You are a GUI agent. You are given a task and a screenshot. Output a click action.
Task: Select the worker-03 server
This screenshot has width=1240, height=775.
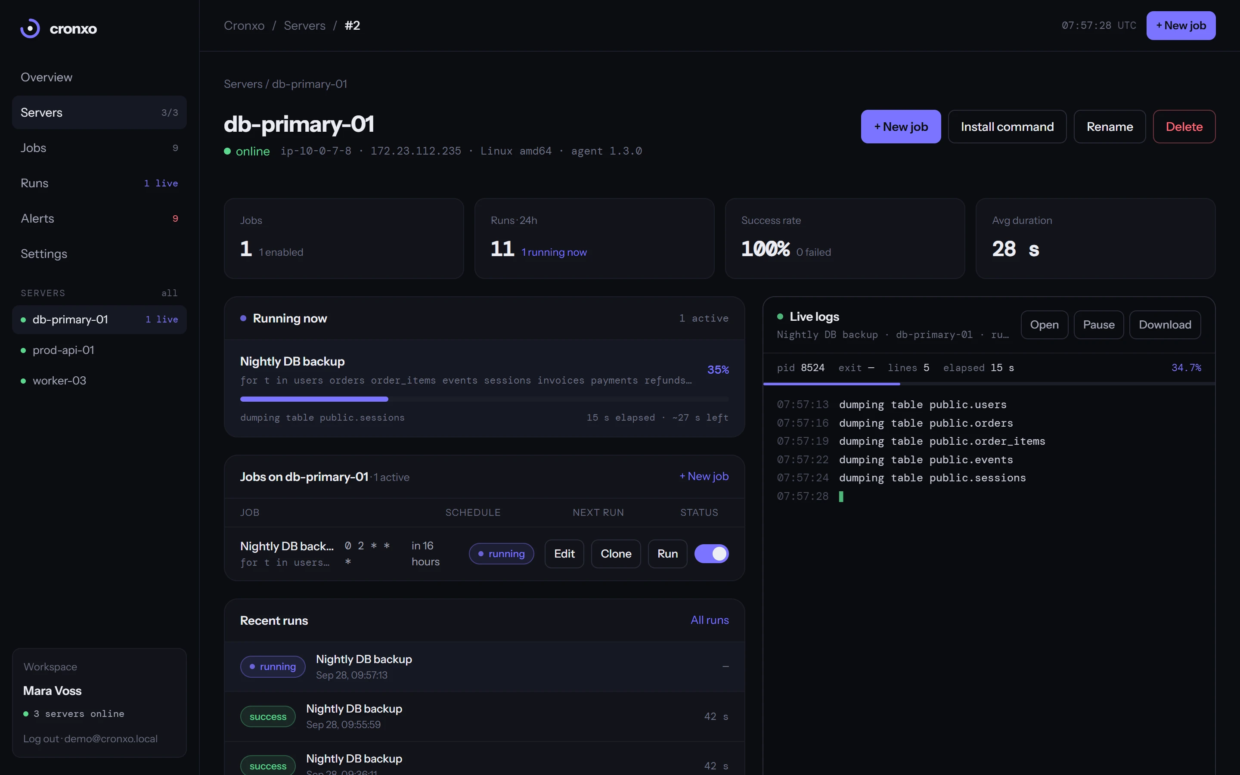[x=99, y=381]
